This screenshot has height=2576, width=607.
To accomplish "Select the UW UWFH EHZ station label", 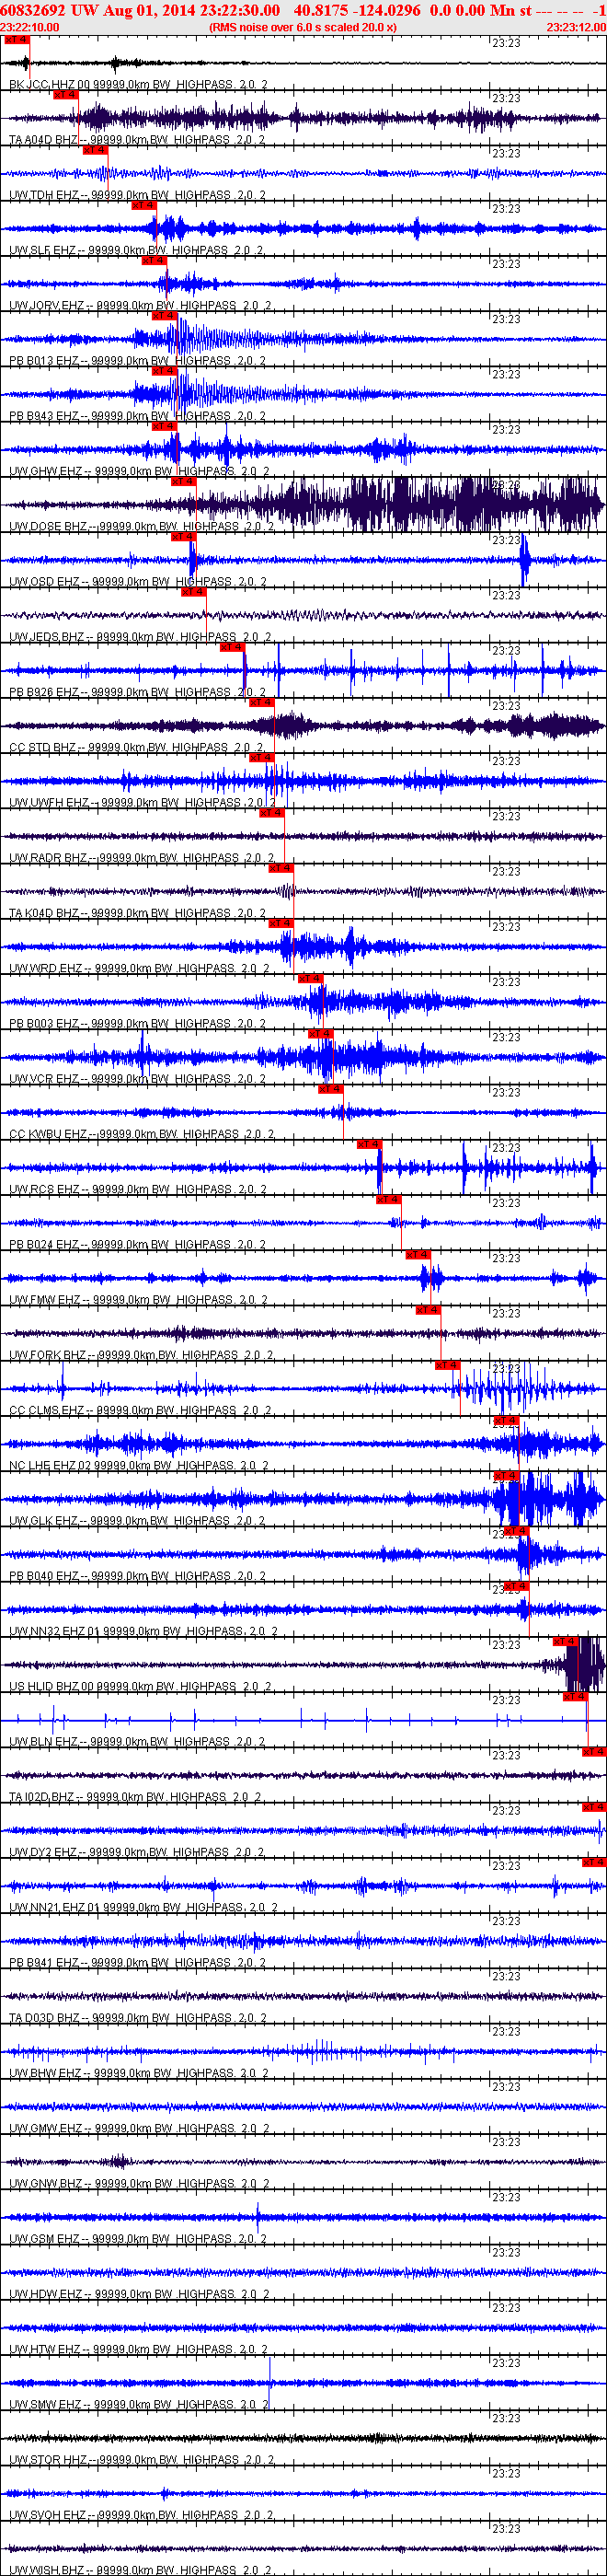I will (143, 802).
